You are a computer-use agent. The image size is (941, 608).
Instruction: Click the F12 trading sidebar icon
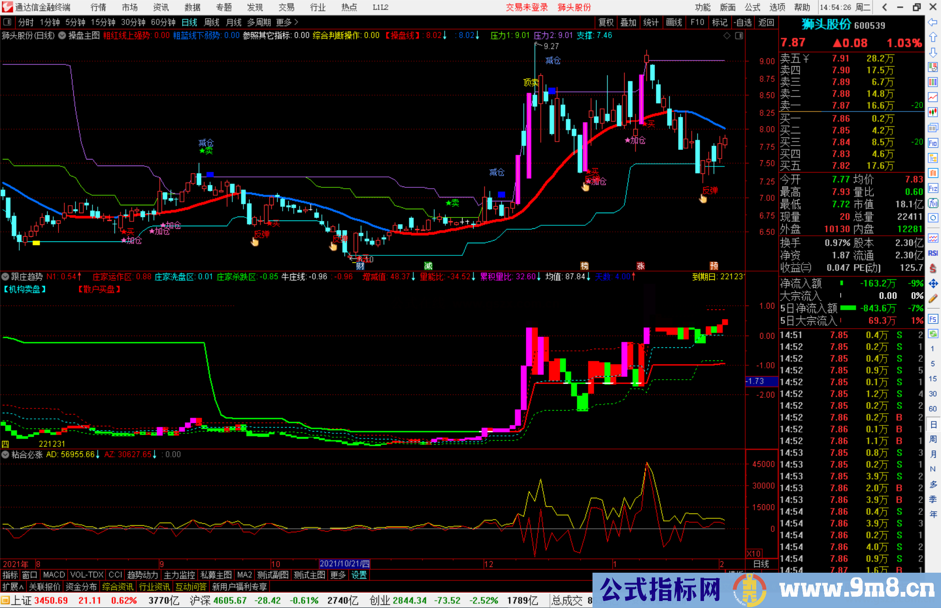pos(933,188)
